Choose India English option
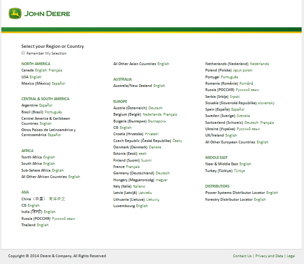304x264 pixels. 50,212
